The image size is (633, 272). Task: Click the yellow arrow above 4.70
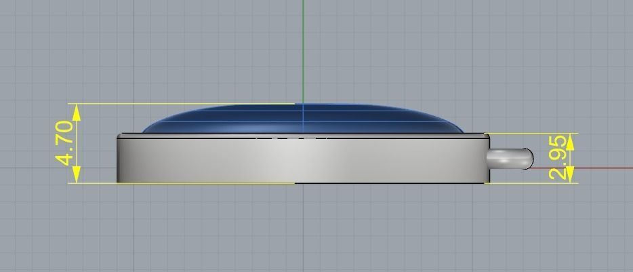[77, 113]
